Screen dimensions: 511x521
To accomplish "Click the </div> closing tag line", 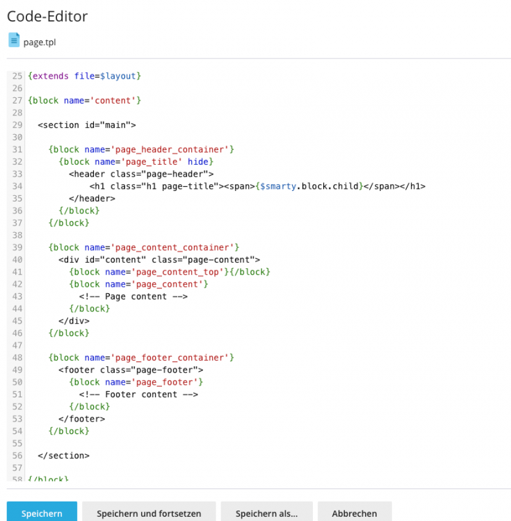I will (74, 321).
